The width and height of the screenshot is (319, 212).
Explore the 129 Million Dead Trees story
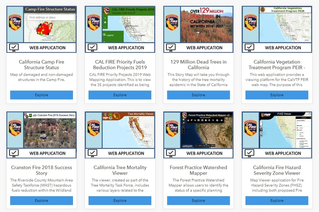tap(199, 95)
